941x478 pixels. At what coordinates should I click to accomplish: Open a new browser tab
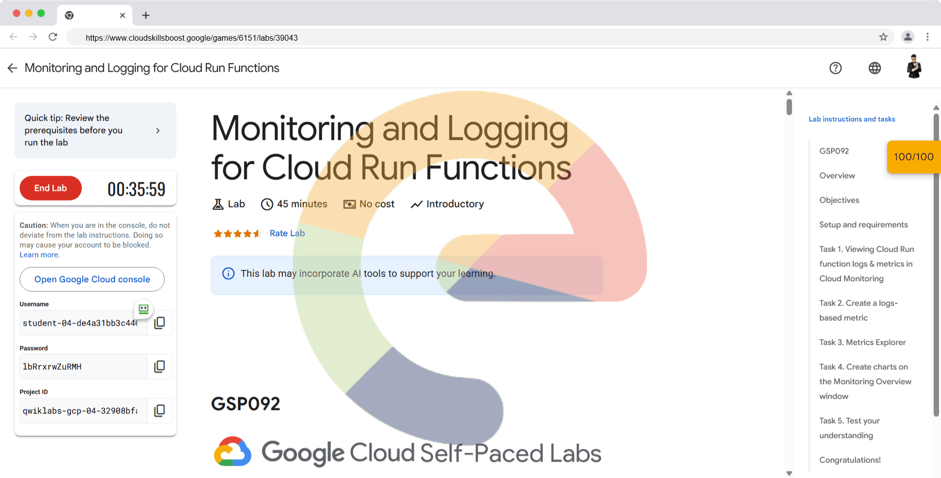(146, 15)
